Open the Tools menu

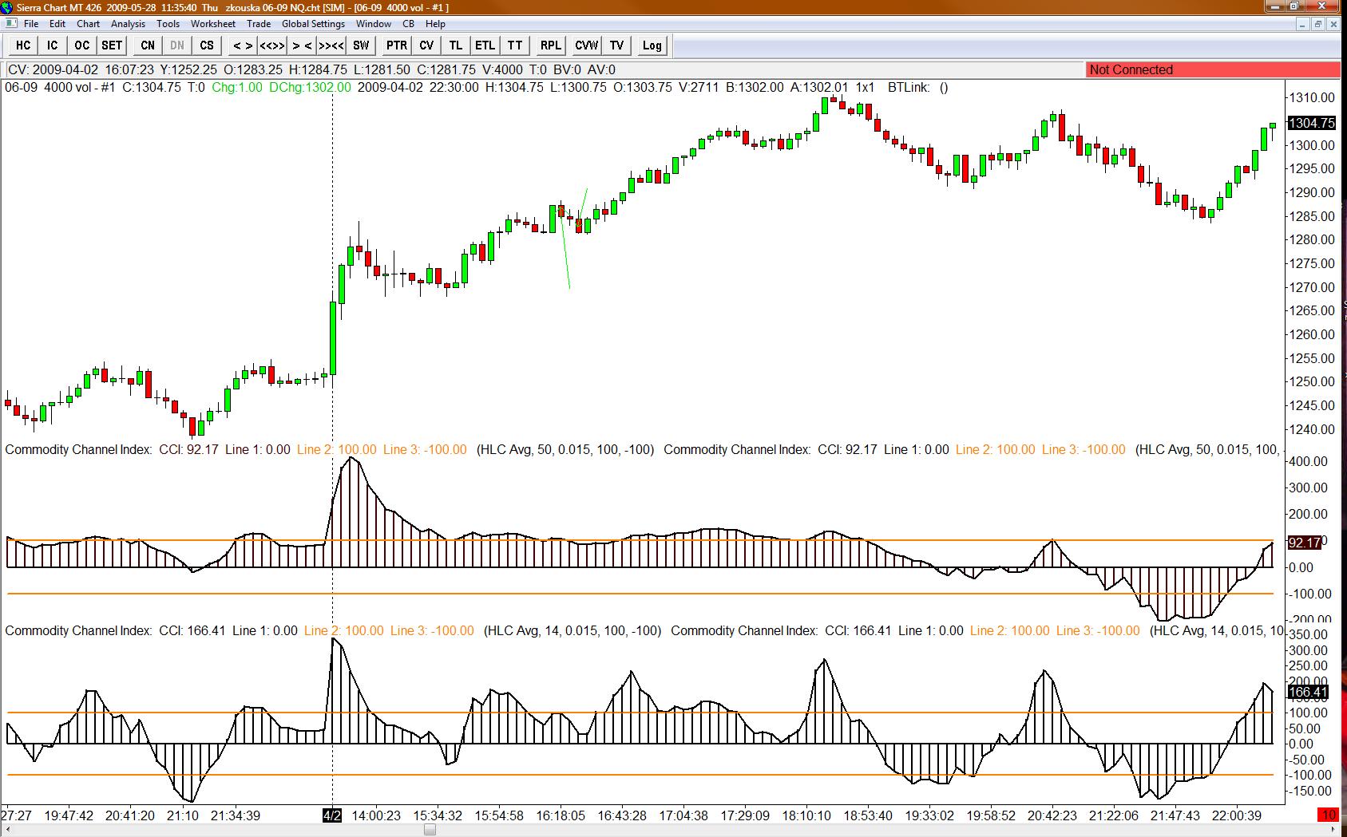pos(168,24)
